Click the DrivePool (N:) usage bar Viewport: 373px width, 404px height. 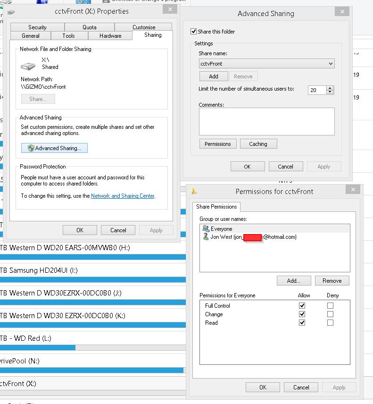point(92,370)
